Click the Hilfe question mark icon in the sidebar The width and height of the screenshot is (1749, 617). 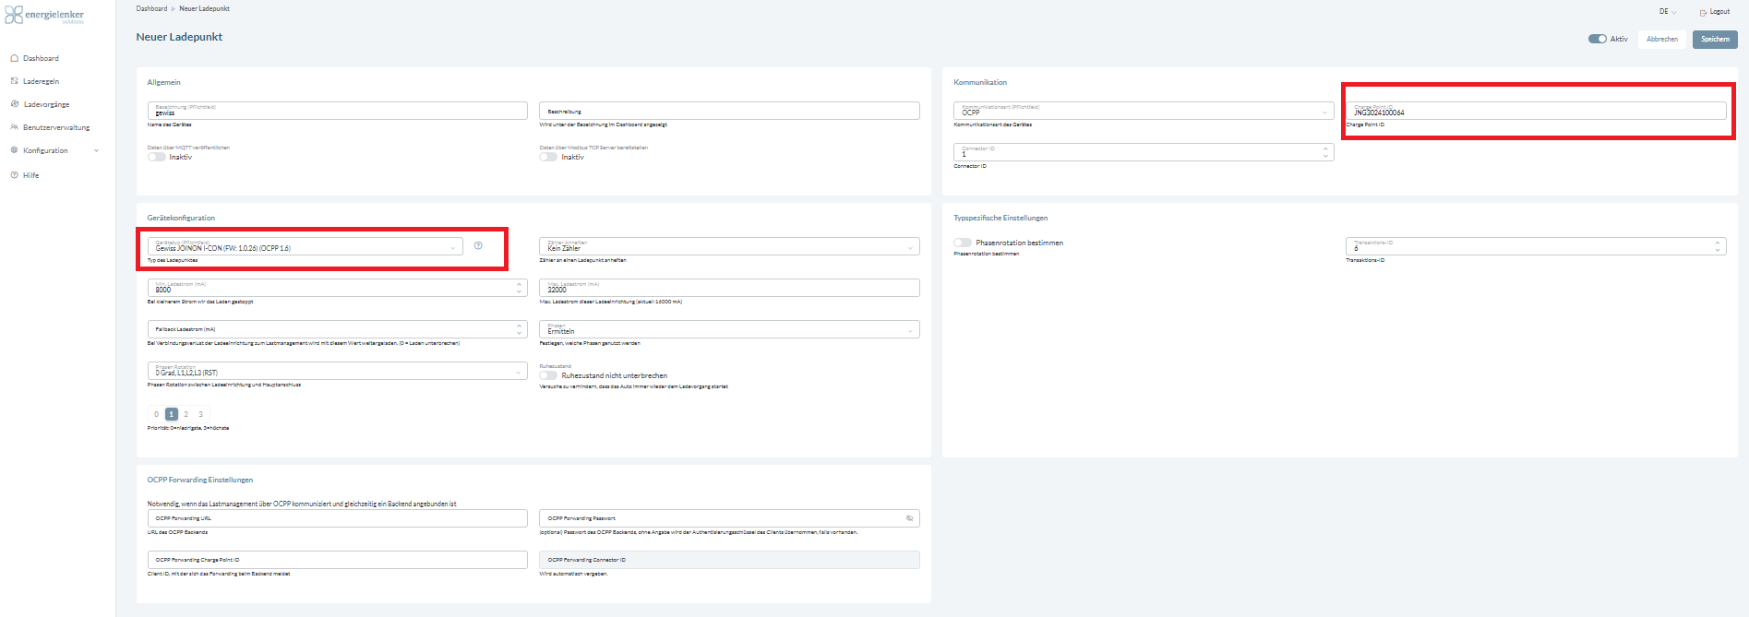(14, 175)
